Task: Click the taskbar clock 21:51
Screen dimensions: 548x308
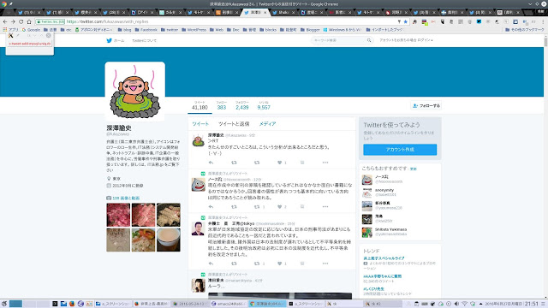Action: coord(531,304)
